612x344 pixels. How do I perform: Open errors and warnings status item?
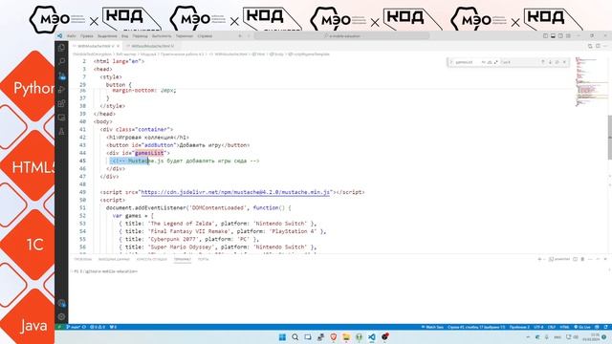click(x=98, y=327)
